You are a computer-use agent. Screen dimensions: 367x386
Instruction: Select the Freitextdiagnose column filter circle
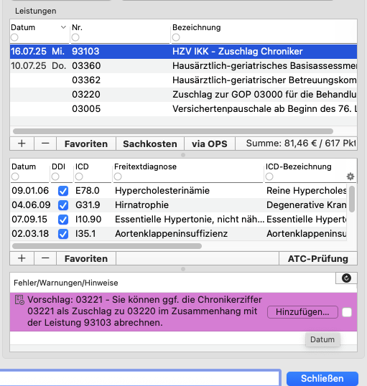click(x=118, y=176)
